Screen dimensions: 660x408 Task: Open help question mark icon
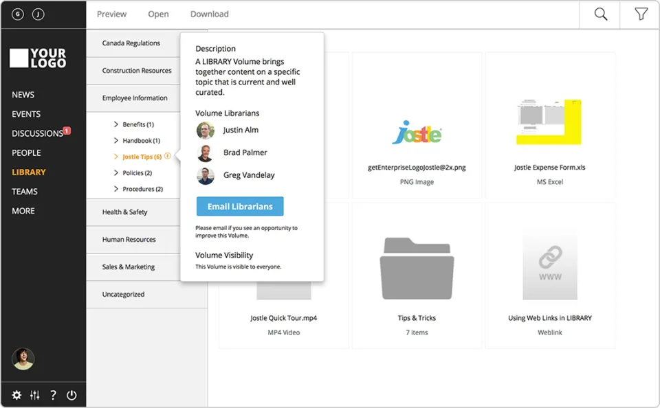53,395
